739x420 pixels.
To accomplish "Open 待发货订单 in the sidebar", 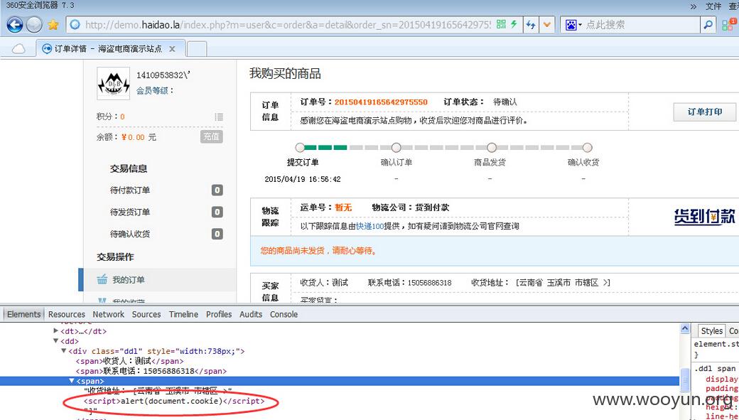I will [130, 212].
